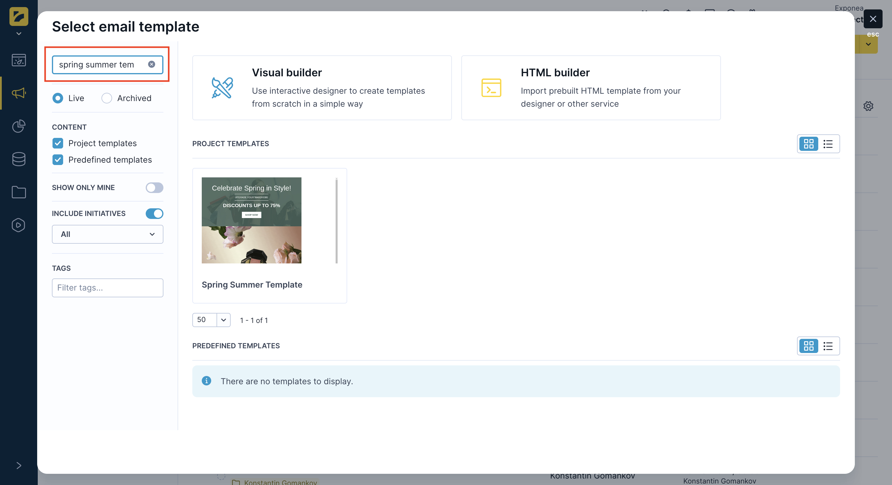Select the Live radio button
The height and width of the screenshot is (485, 892).
[58, 98]
